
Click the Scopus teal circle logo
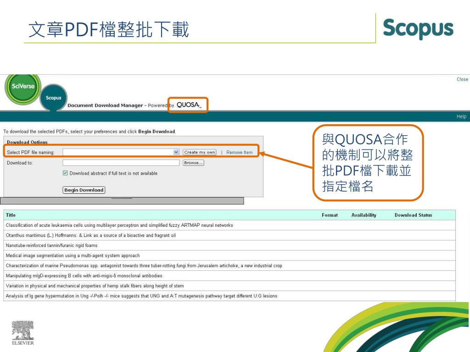click(x=53, y=98)
